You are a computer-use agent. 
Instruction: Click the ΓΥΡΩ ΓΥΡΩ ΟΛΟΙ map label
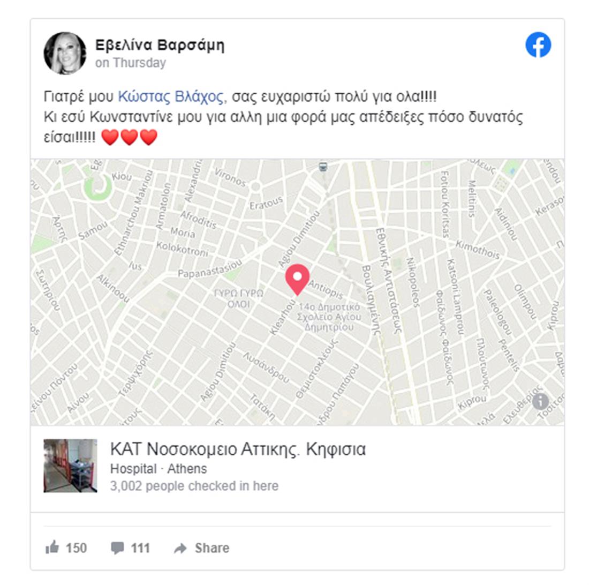[238, 298]
